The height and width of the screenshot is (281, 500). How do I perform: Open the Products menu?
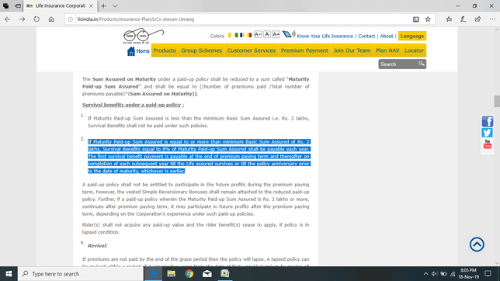[165, 50]
